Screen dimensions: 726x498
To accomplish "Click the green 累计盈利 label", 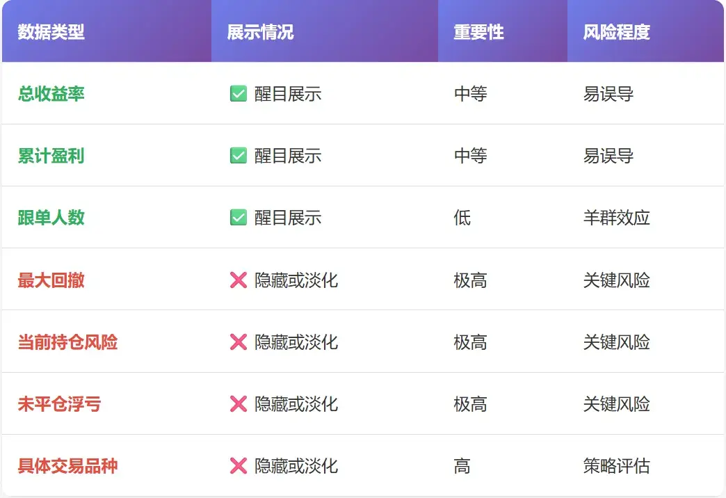I will click(51, 156).
